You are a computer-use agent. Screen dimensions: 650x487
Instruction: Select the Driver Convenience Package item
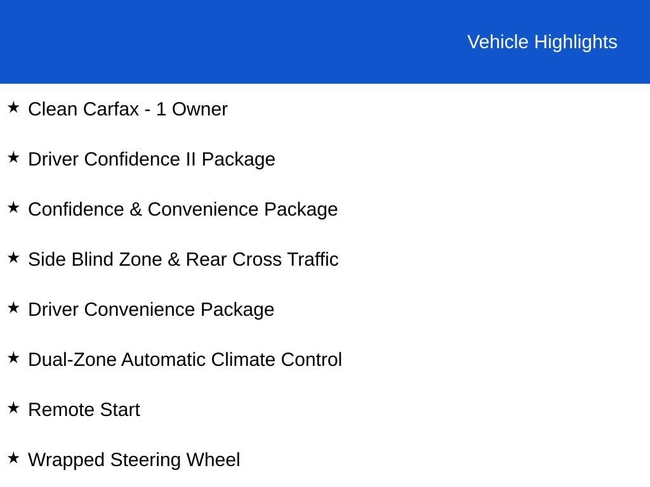click(151, 310)
